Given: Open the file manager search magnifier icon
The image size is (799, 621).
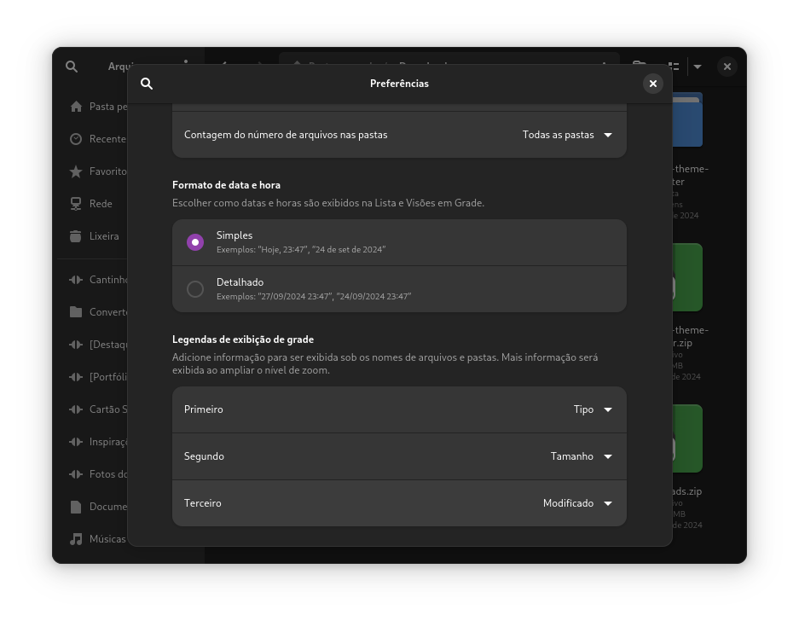Looking at the screenshot, I should 72,67.
